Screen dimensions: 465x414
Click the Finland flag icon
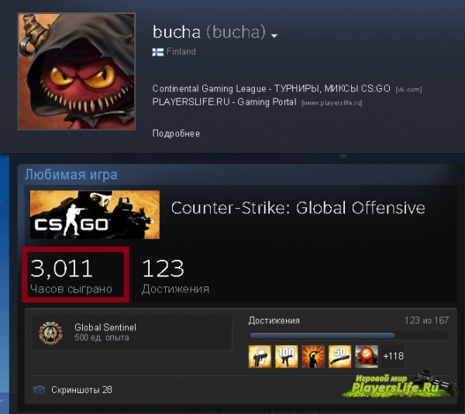click(x=158, y=52)
